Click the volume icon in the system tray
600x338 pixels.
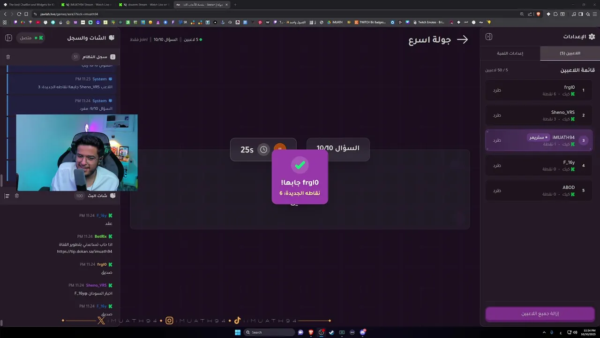point(575,332)
